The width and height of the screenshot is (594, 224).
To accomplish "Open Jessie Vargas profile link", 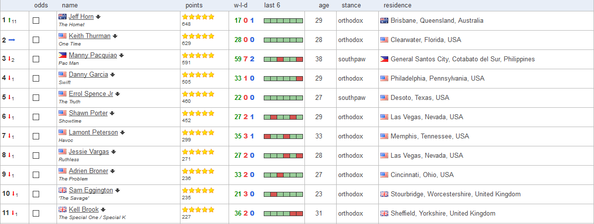I will [x=89, y=151].
